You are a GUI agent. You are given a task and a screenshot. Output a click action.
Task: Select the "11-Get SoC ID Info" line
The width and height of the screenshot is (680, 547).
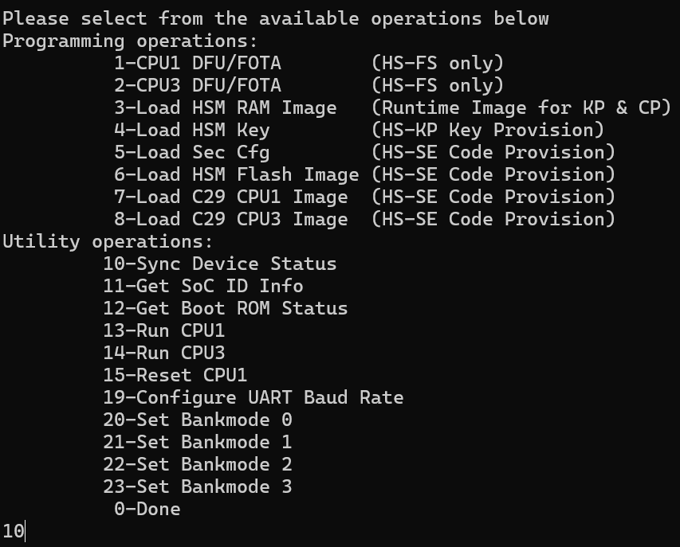click(x=202, y=286)
